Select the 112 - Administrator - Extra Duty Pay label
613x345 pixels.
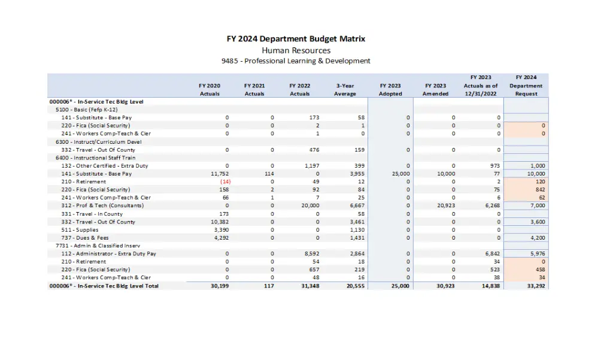pos(108,254)
